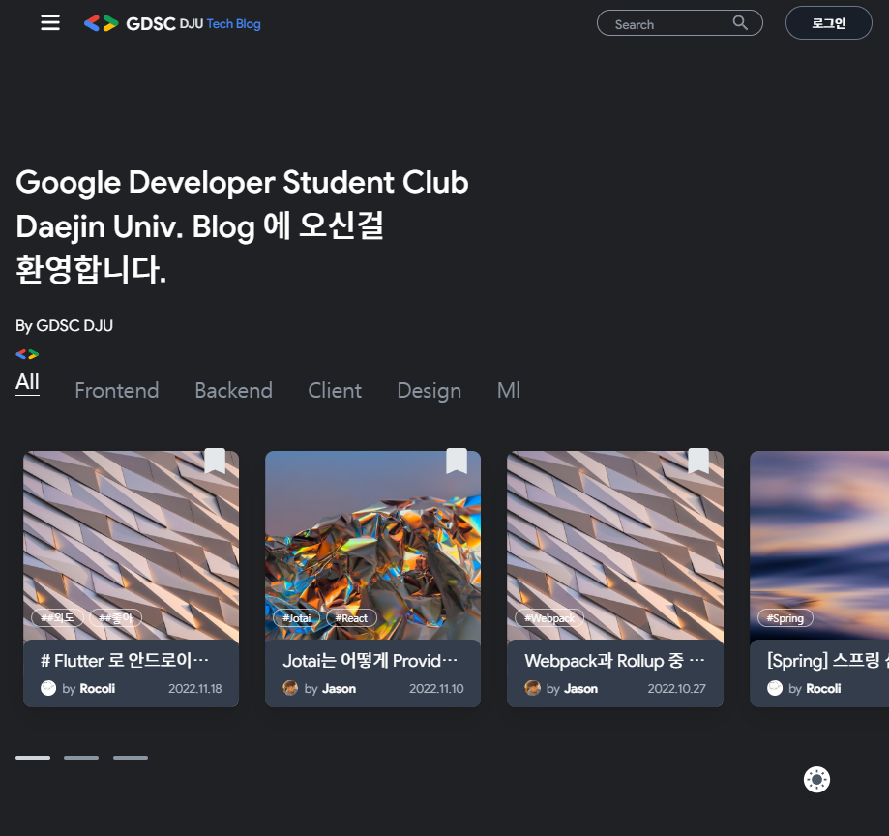Type in the Search field

click(667, 24)
